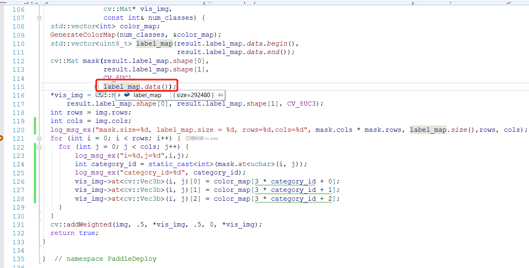This screenshot has width=529, height=268.
Task: Expand the label_map data tip arrow
Action: point(119,95)
